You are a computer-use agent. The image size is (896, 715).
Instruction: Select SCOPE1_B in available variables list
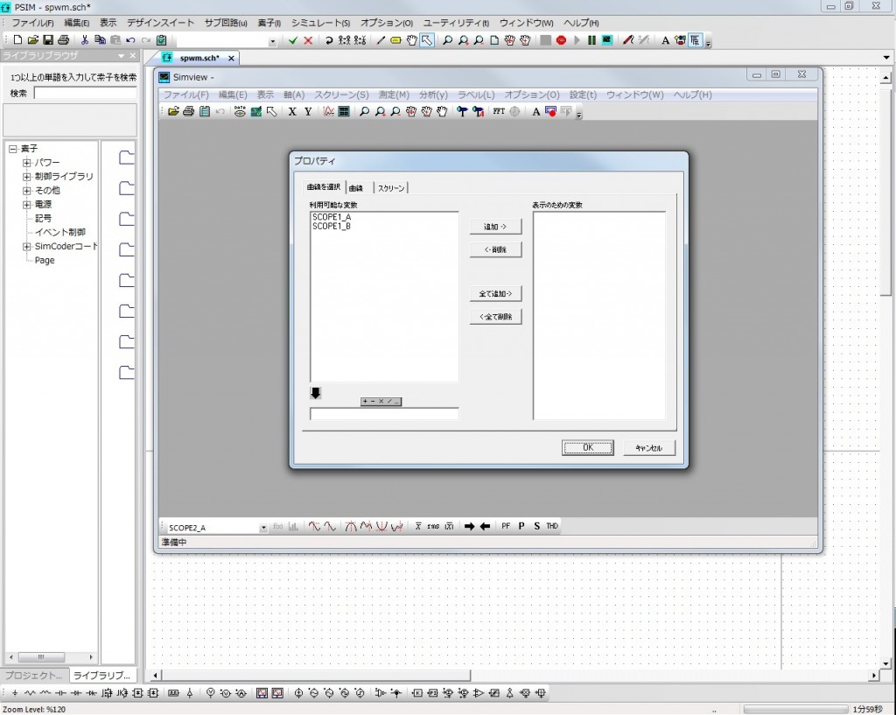click(332, 227)
